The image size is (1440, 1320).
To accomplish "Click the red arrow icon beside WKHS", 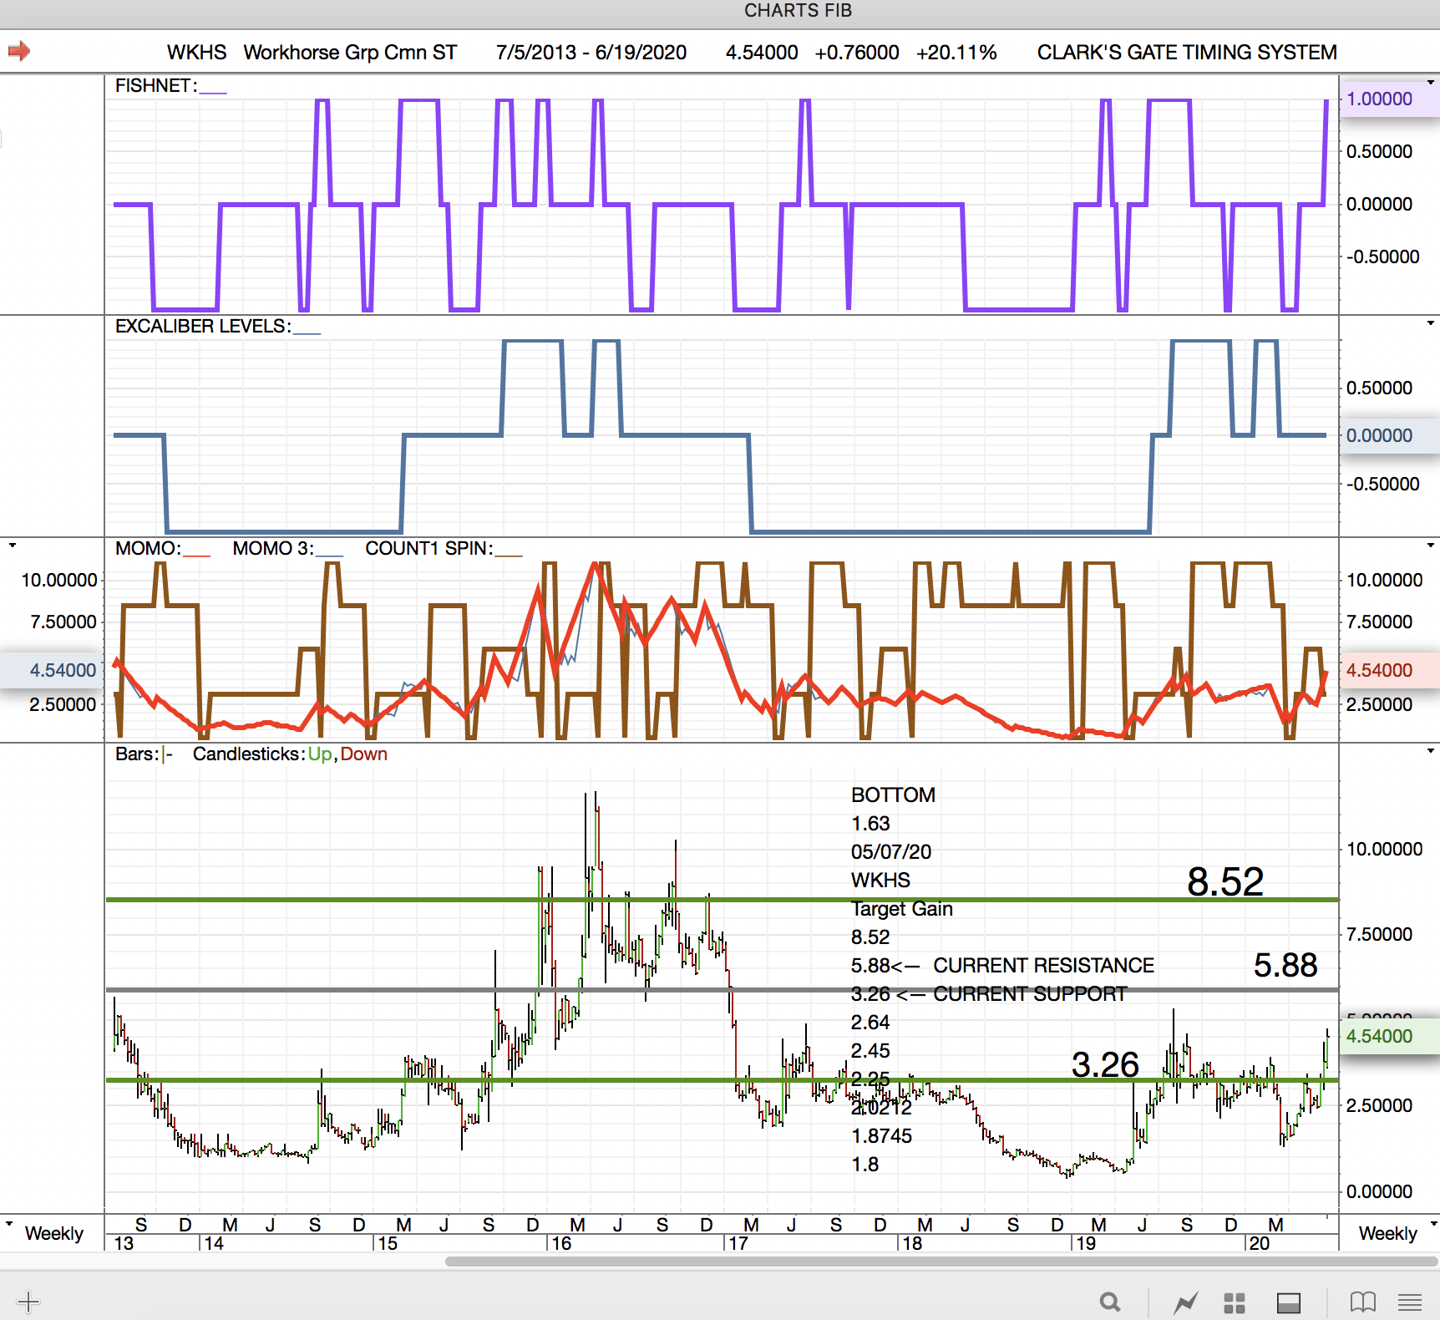I will [x=19, y=52].
